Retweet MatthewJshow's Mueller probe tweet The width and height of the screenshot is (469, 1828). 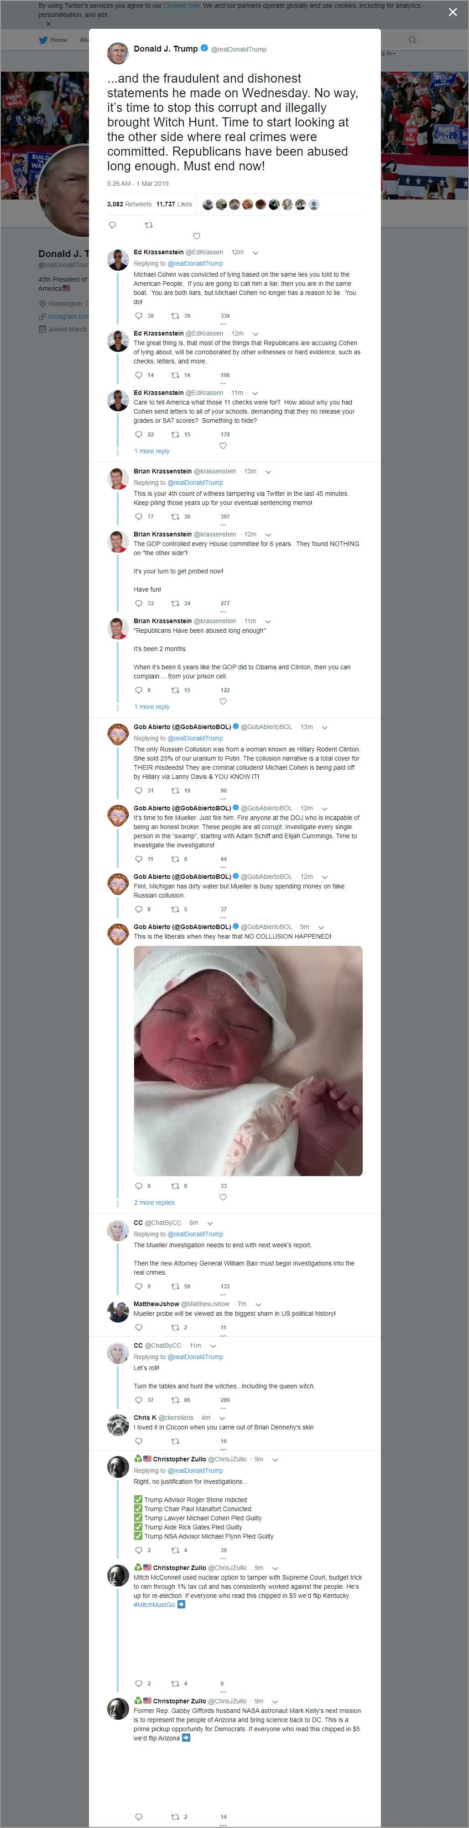coord(175,1327)
